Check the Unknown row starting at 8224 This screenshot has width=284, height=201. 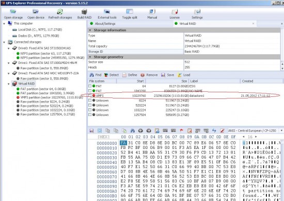(90, 100)
